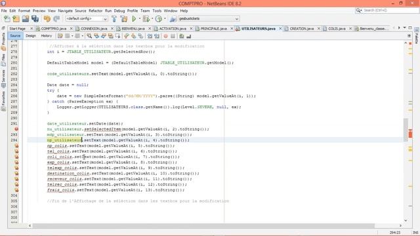Click the Undo arrow icon
The image size is (420, 236).
47,19
